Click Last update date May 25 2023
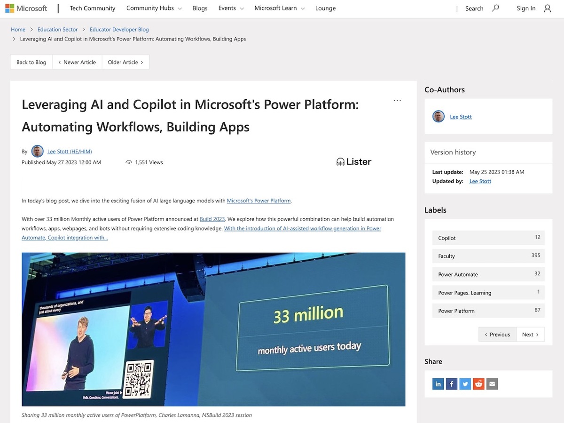Image resolution: width=564 pixels, height=423 pixels. pos(497,172)
